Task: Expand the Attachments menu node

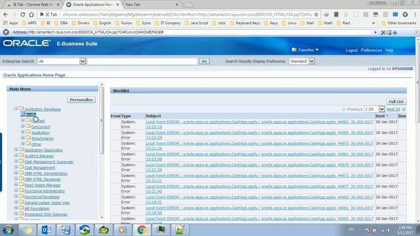Action: 23,138
